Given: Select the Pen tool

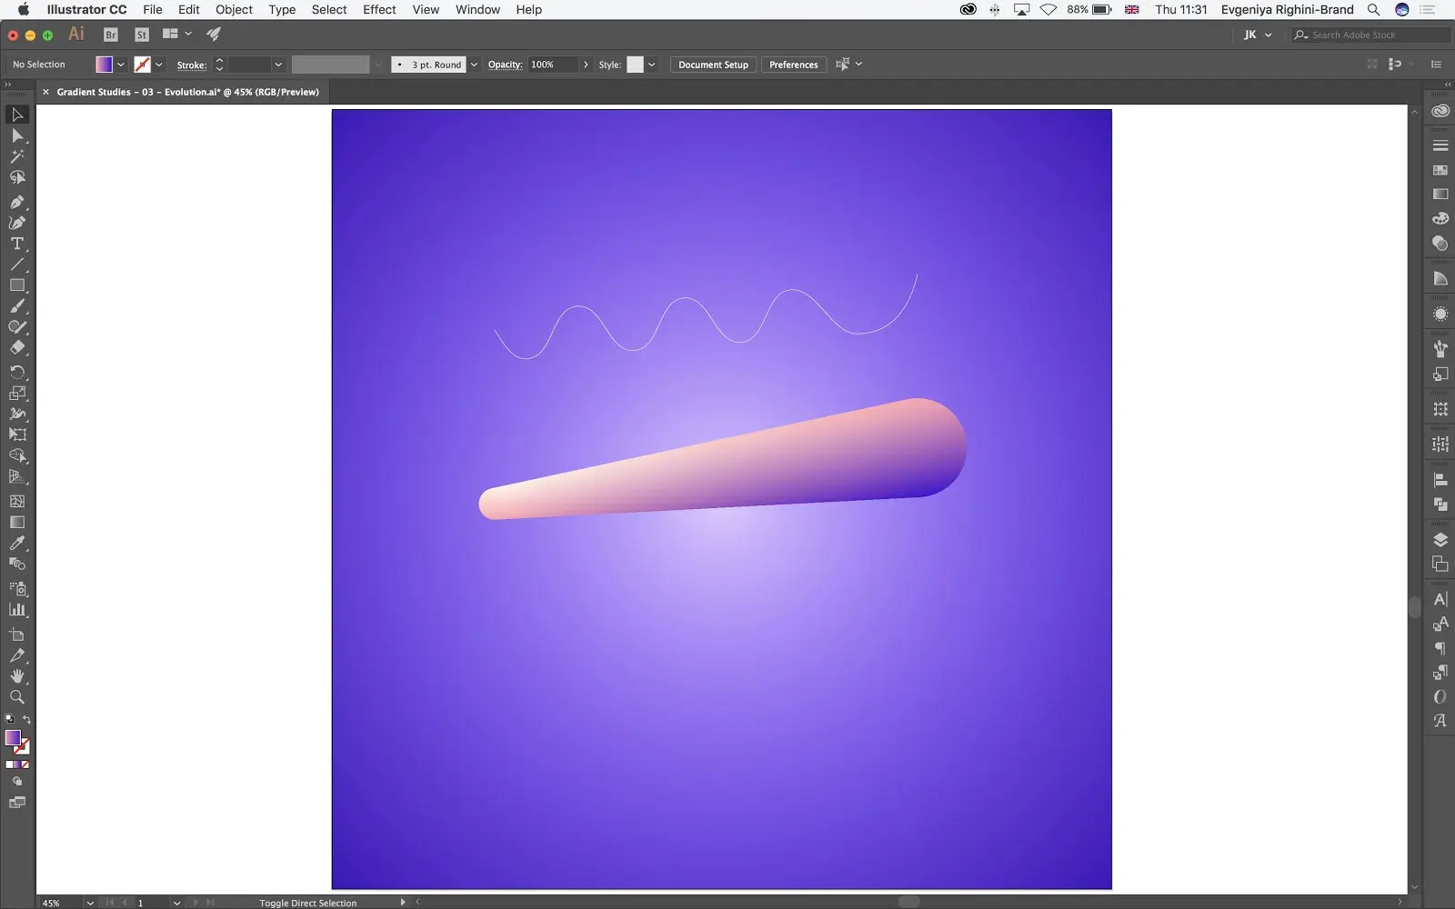Looking at the screenshot, I should click(x=17, y=201).
